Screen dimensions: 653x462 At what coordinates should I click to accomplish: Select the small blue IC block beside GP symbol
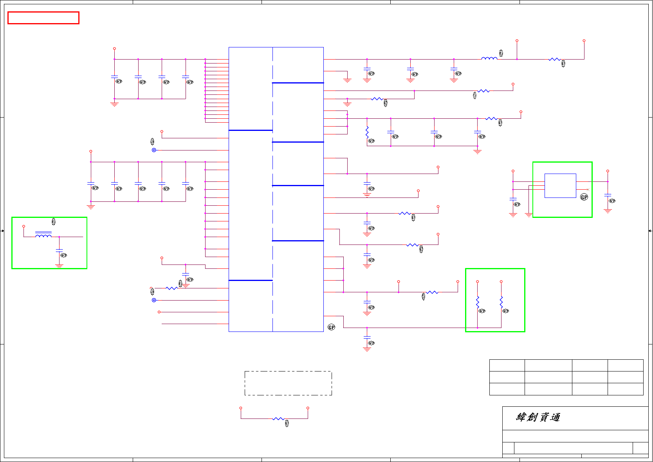click(560, 186)
